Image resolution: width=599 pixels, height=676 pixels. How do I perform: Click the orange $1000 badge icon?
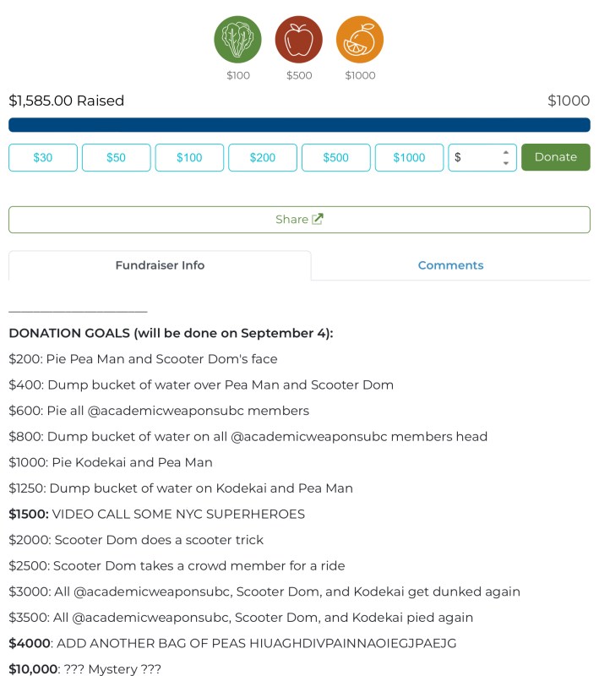360,40
